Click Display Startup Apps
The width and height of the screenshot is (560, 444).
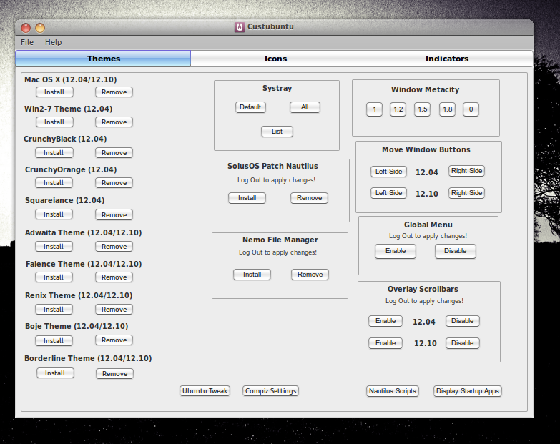(468, 391)
